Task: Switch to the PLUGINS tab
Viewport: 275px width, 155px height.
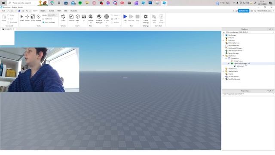Action: 73,11
